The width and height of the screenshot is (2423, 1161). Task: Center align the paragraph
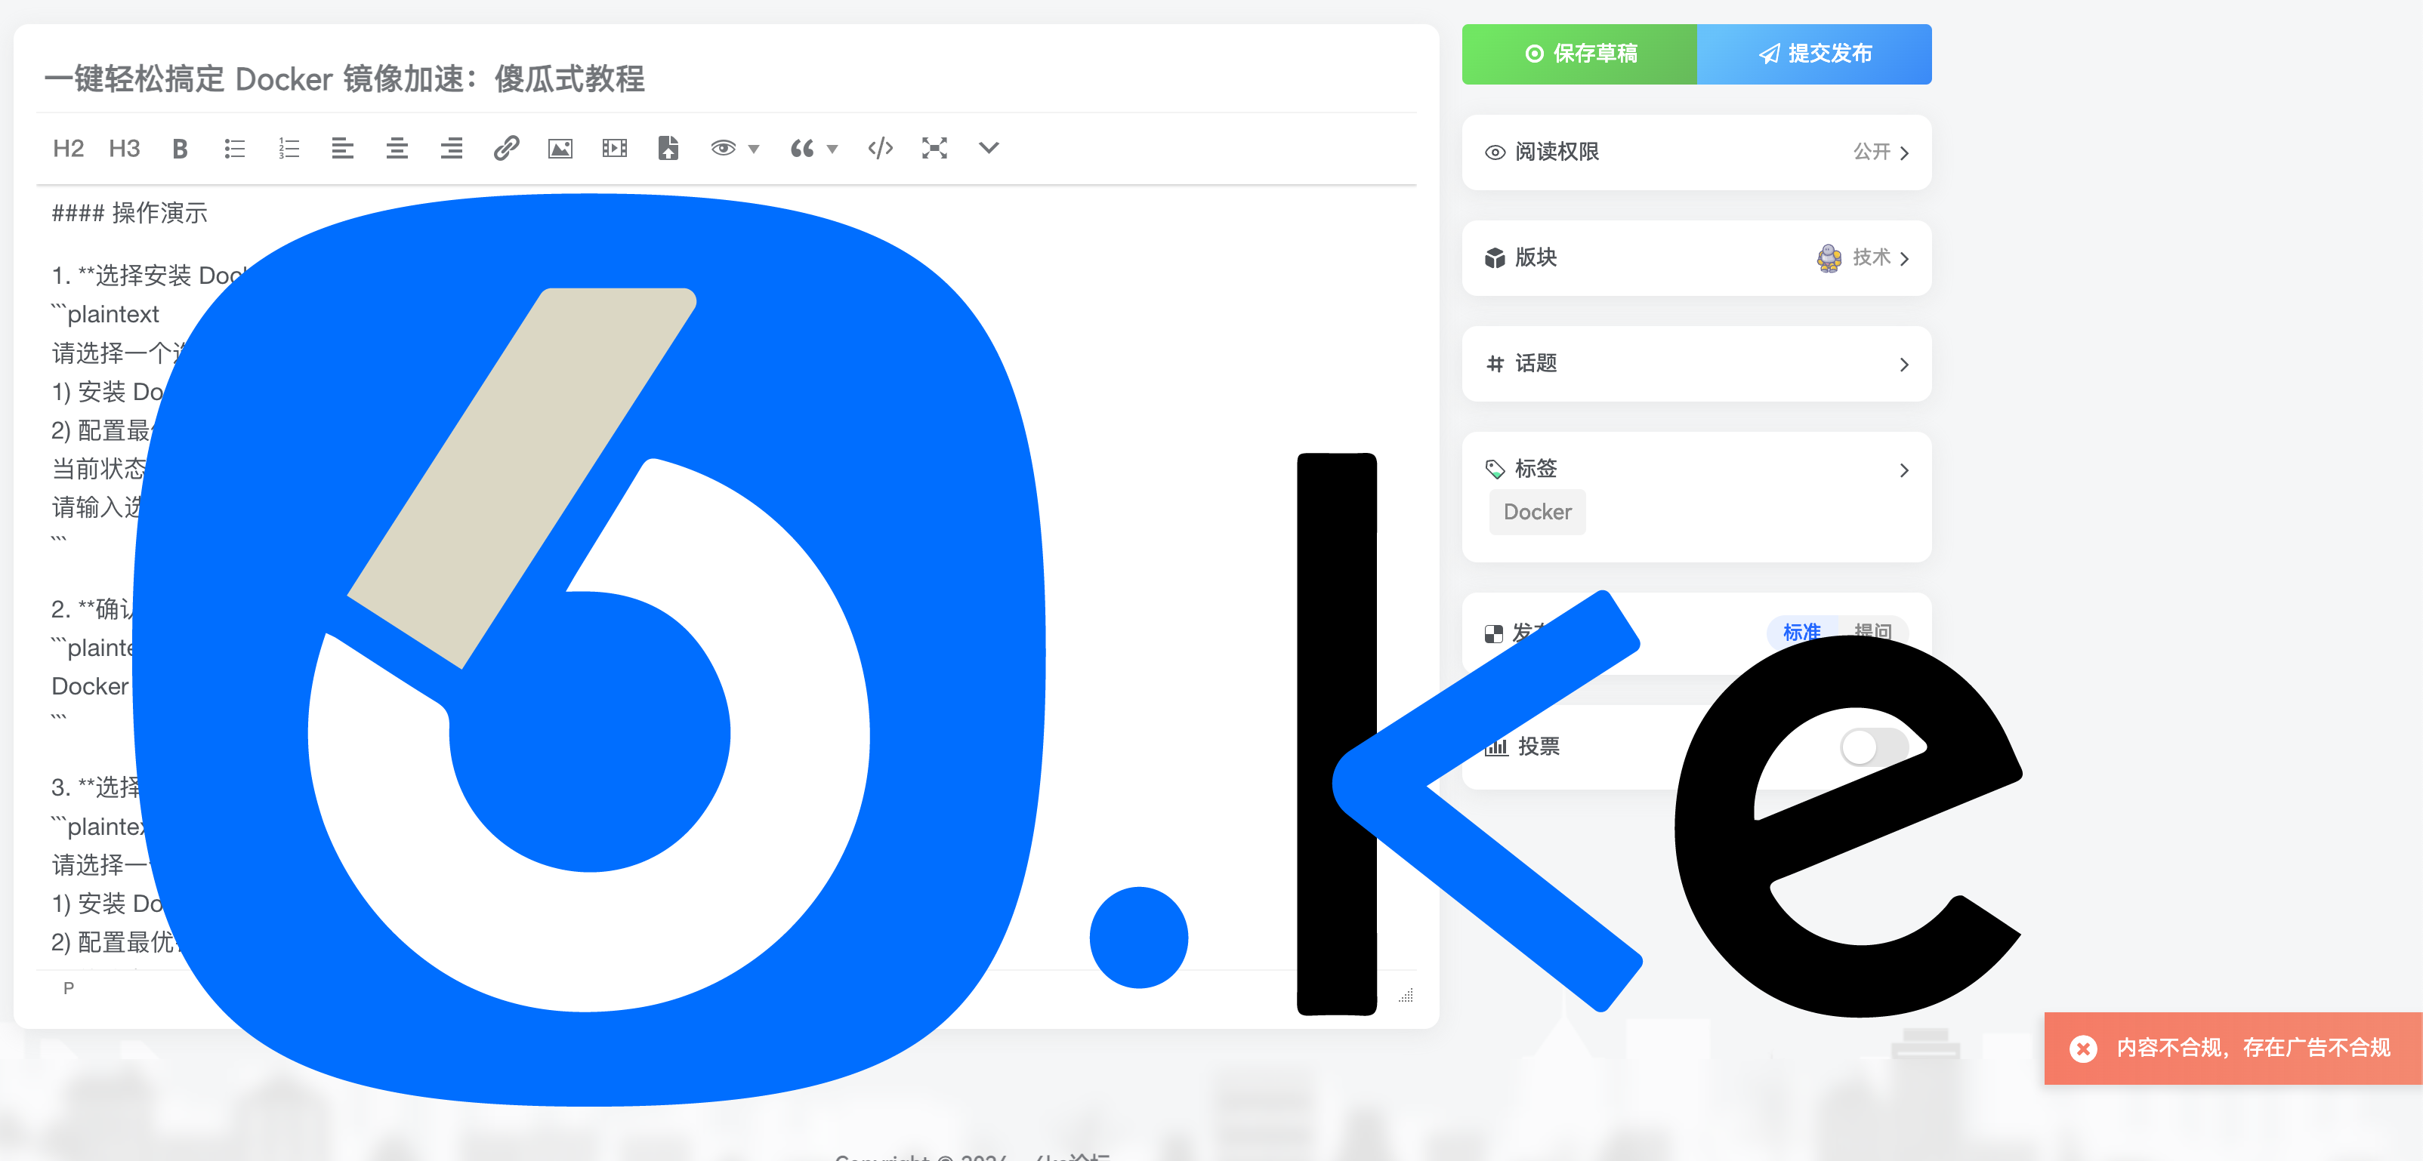click(x=397, y=148)
